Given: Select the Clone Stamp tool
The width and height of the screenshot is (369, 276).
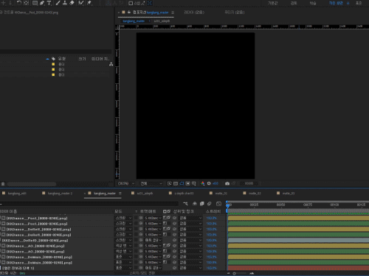Looking at the screenshot, I should coord(65,3).
